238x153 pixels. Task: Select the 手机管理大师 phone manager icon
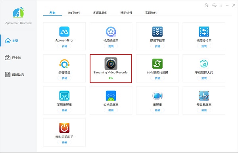coord(204,63)
